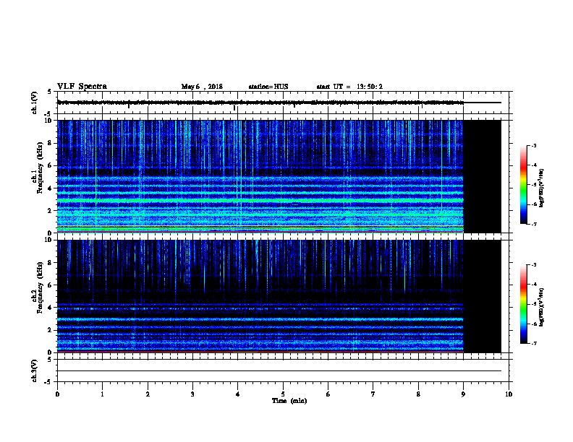
Task: Click the "VLF Spectra" plot title
Action: click(82, 87)
